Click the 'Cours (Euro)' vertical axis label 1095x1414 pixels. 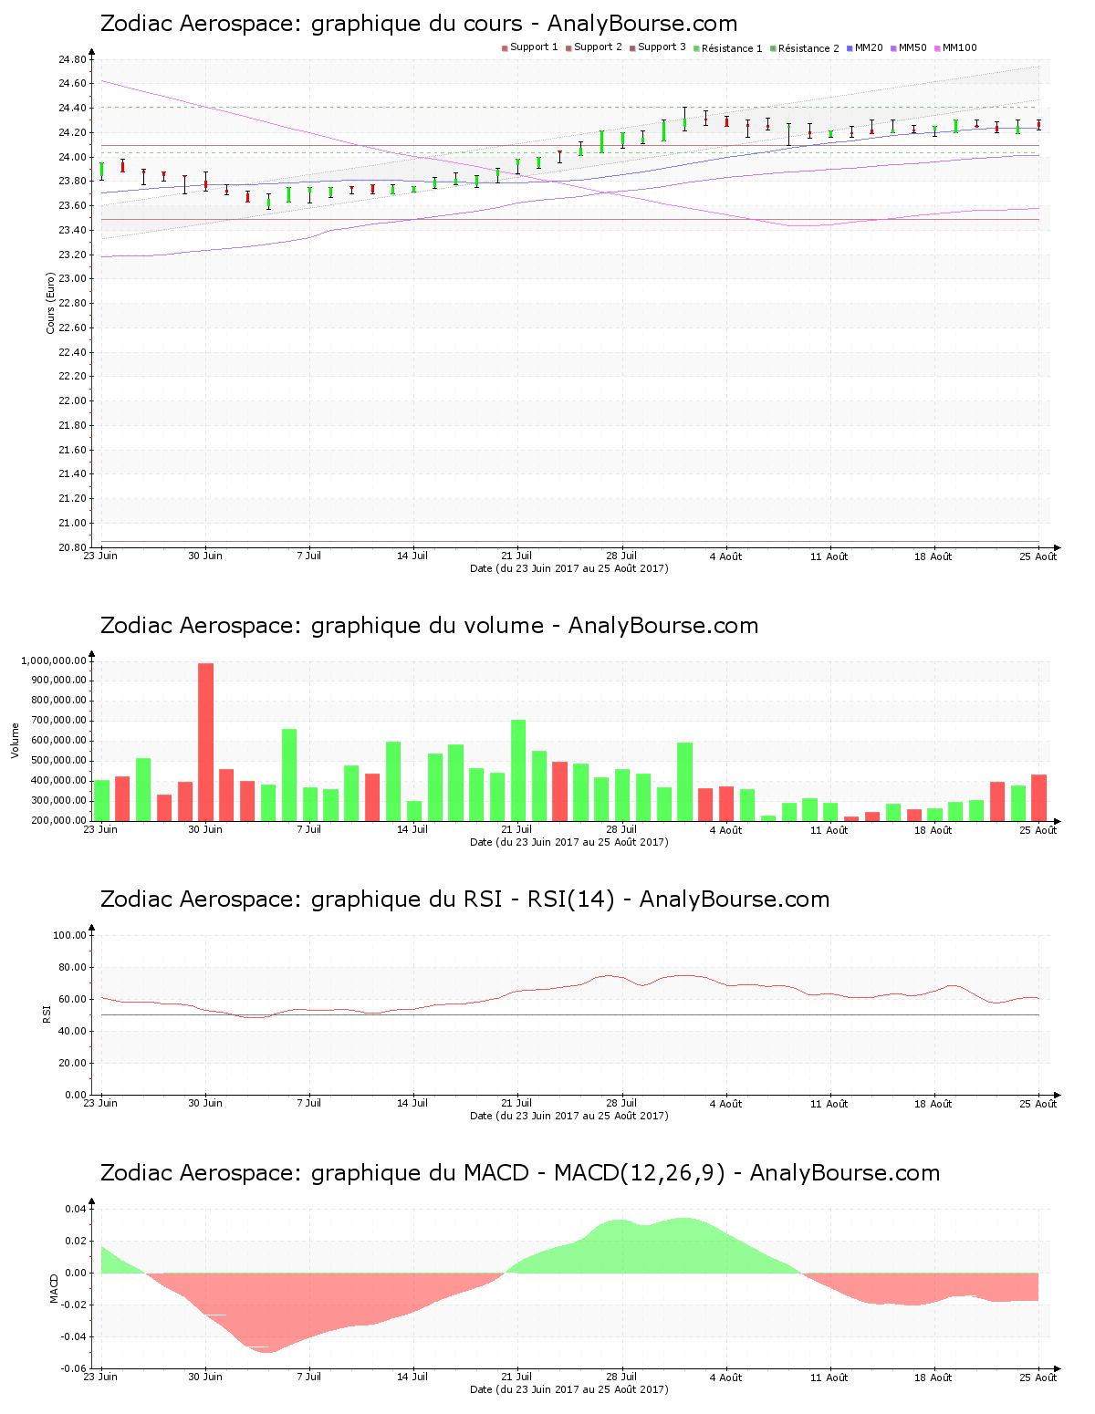pyautogui.click(x=51, y=303)
